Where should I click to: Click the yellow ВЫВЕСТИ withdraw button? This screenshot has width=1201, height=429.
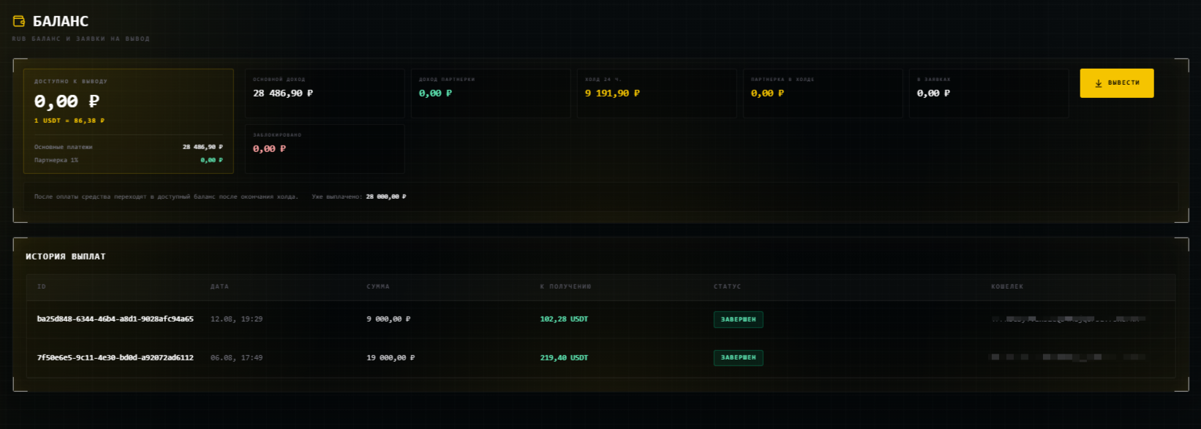click(1117, 83)
